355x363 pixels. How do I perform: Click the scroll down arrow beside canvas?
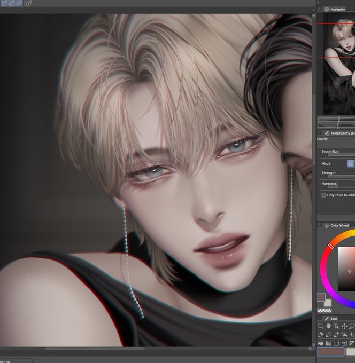314,345
